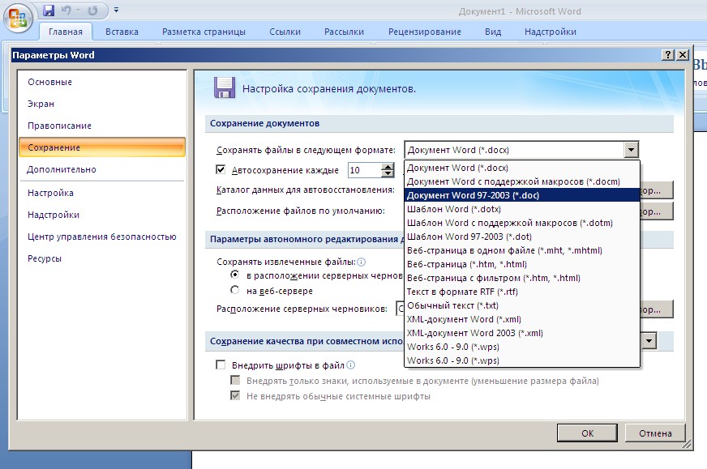Viewport: 707px width, 469px height.
Task: Close the Параметры Word dialog
Action: [x=683, y=55]
